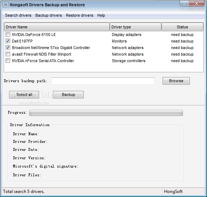This screenshot has width=207, height=197.
Task: Click the Microsoft's digital signature label
Action: 46,166
